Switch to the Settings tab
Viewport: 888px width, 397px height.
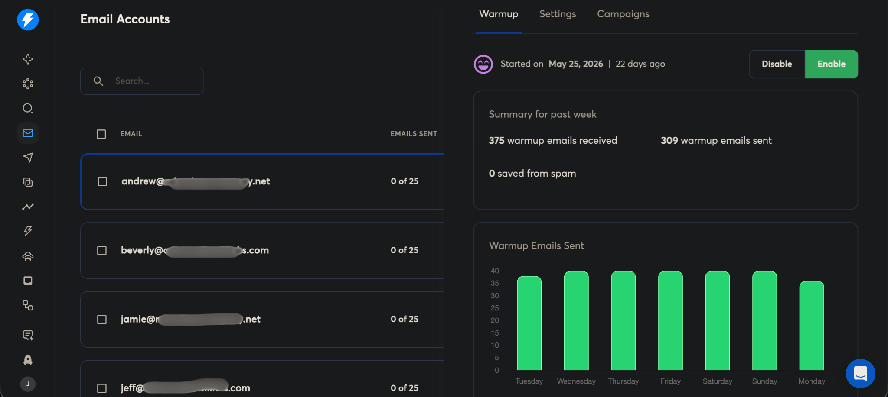558,14
